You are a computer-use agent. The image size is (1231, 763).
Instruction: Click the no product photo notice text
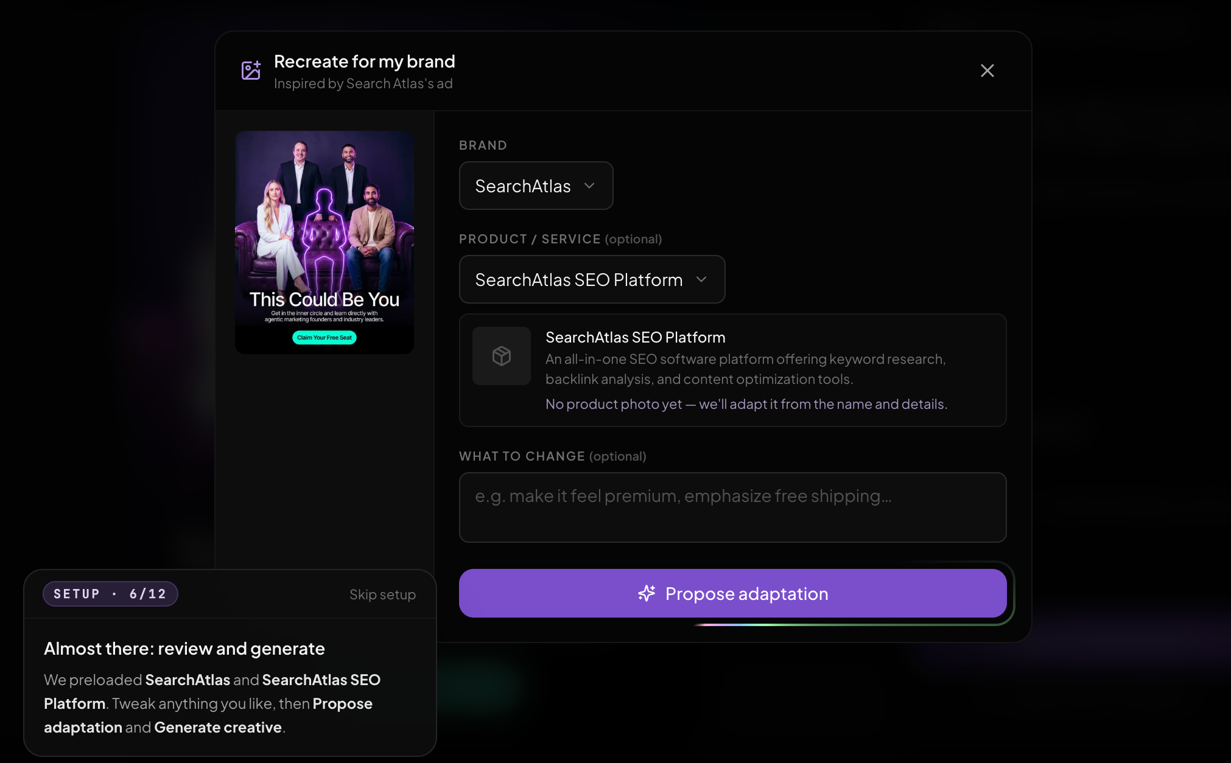(746, 404)
